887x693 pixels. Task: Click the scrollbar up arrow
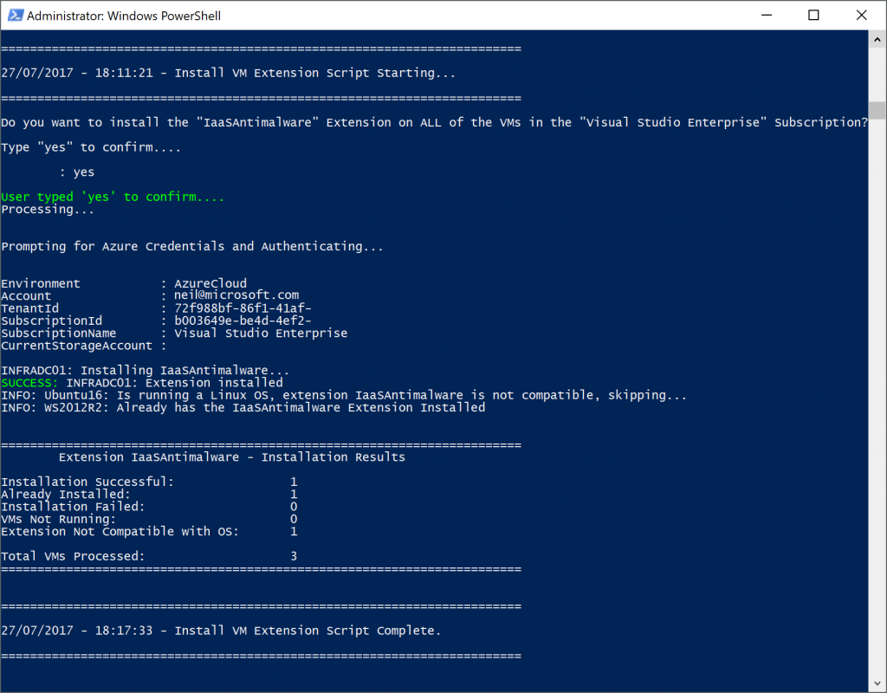click(876, 38)
